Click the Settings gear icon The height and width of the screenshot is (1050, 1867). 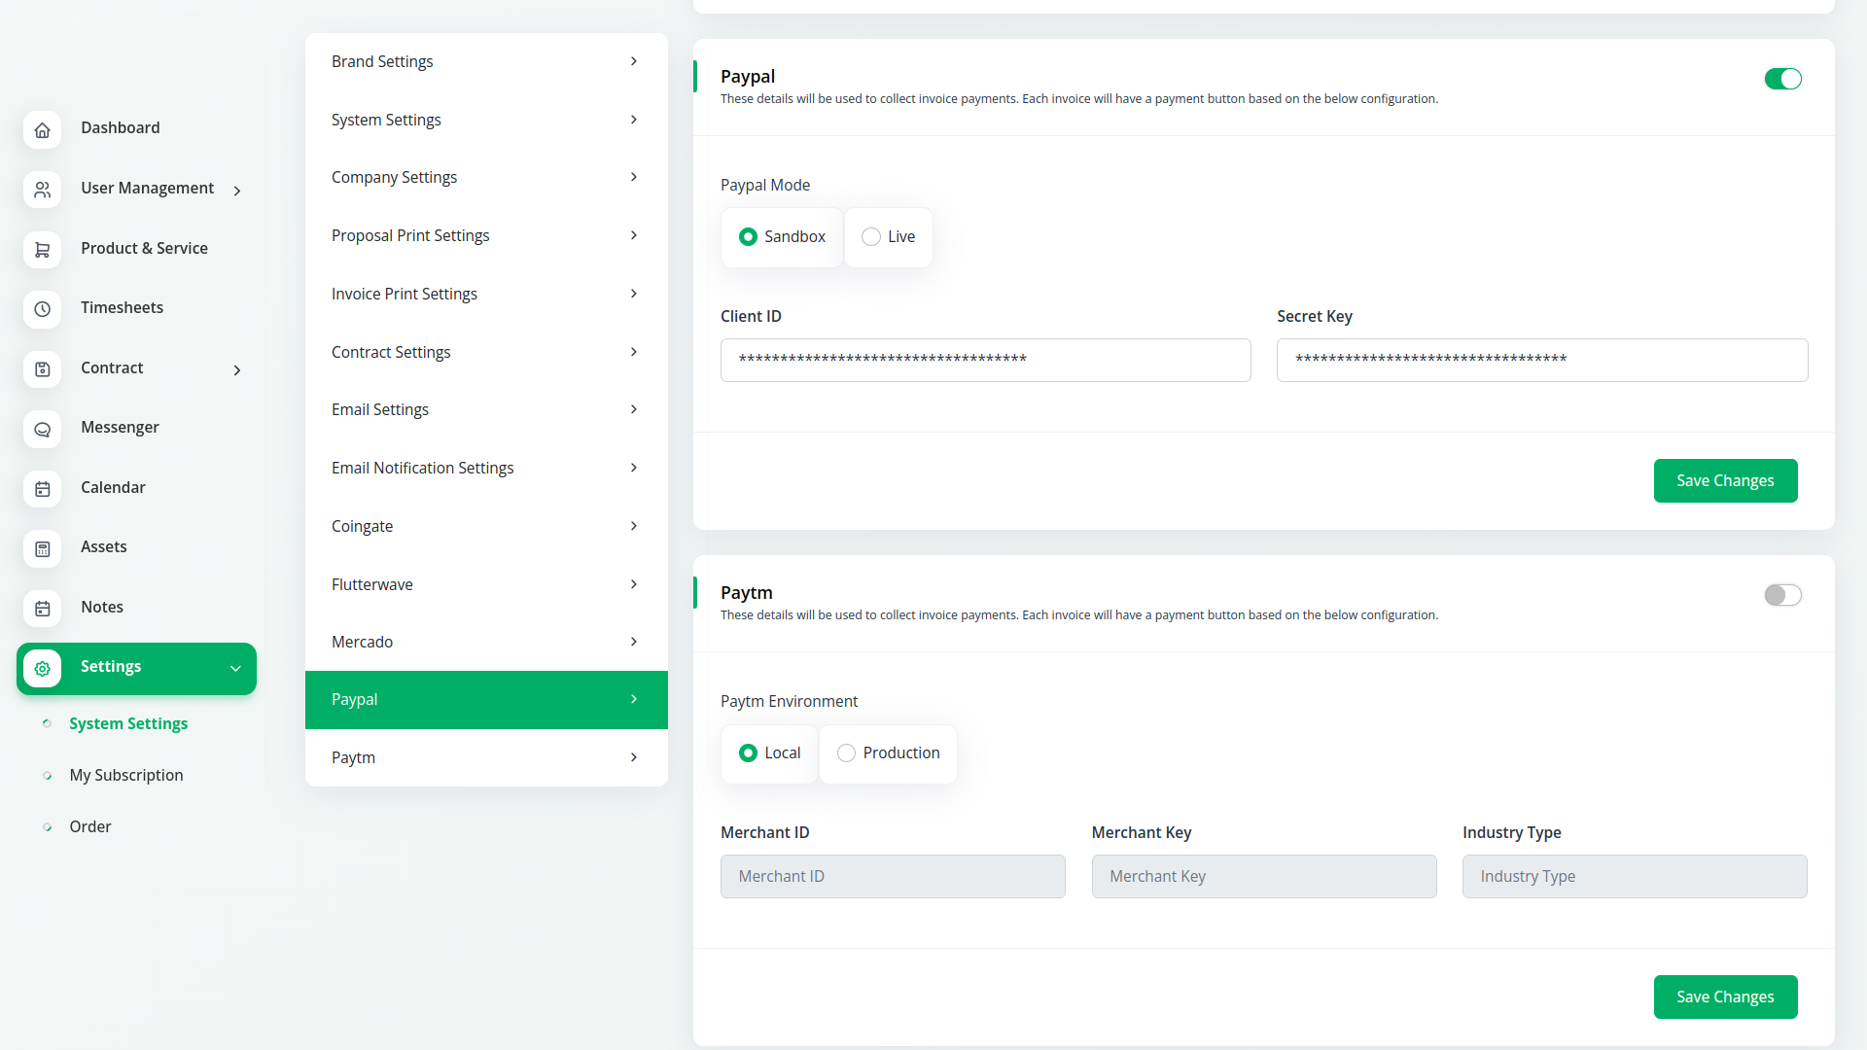[x=42, y=668]
